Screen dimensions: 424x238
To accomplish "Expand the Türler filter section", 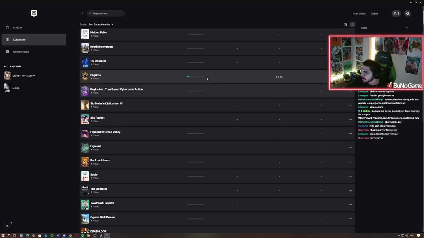I will pos(384,28).
